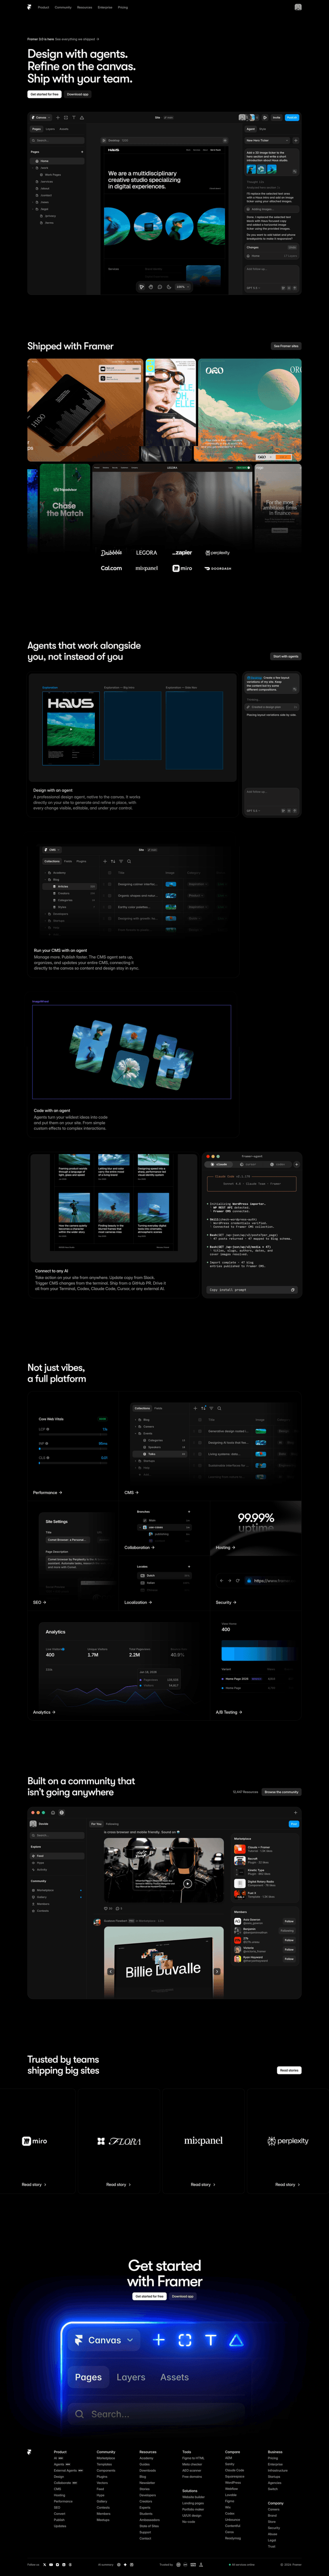Open the Resources menu in top navigation
This screenshot has width=329, height=2576.
point(84,7)
